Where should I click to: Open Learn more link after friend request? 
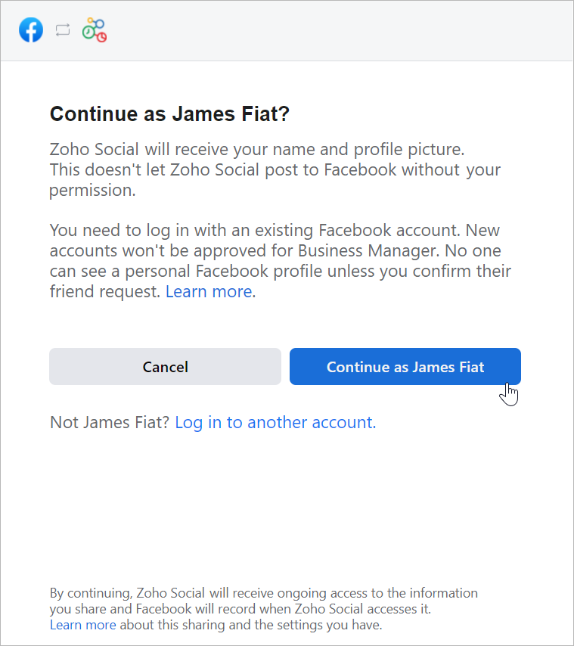(210, 292)
